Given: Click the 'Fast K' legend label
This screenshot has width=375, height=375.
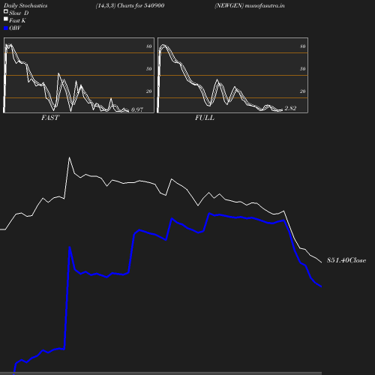Looking at the screenshot, I should click(x=17, y=21).
